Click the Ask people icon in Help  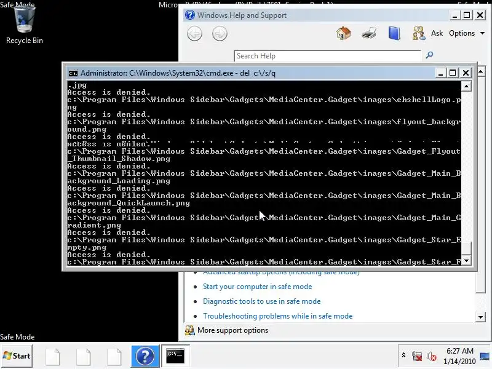pos(419,33)
